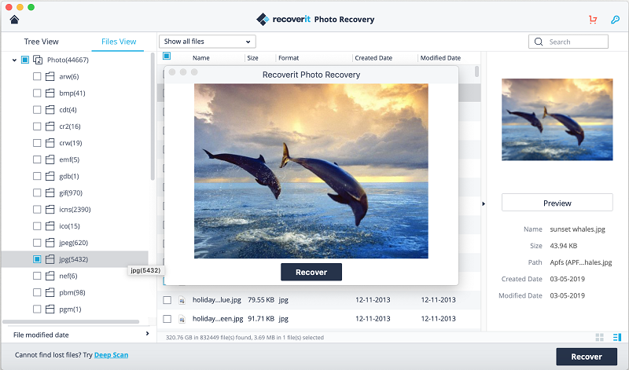Open the Deep Scan link

click(111, 355)
